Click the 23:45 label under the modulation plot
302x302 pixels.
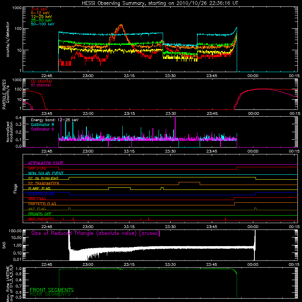212,151
